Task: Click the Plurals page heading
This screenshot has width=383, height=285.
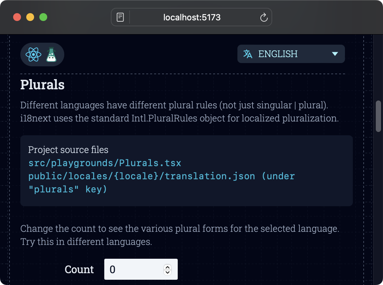Action: tap(42, 84)
